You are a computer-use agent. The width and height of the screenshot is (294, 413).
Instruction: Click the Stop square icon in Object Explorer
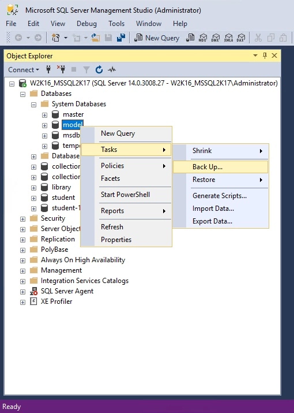74,69
